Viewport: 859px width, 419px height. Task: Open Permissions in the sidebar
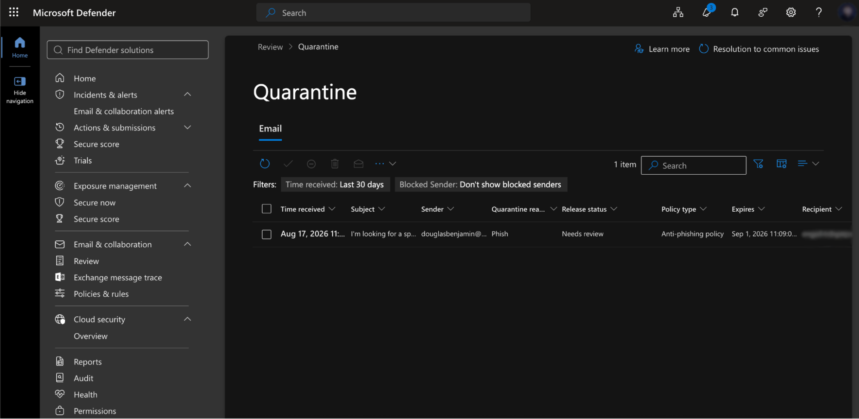tap(95, 411)
